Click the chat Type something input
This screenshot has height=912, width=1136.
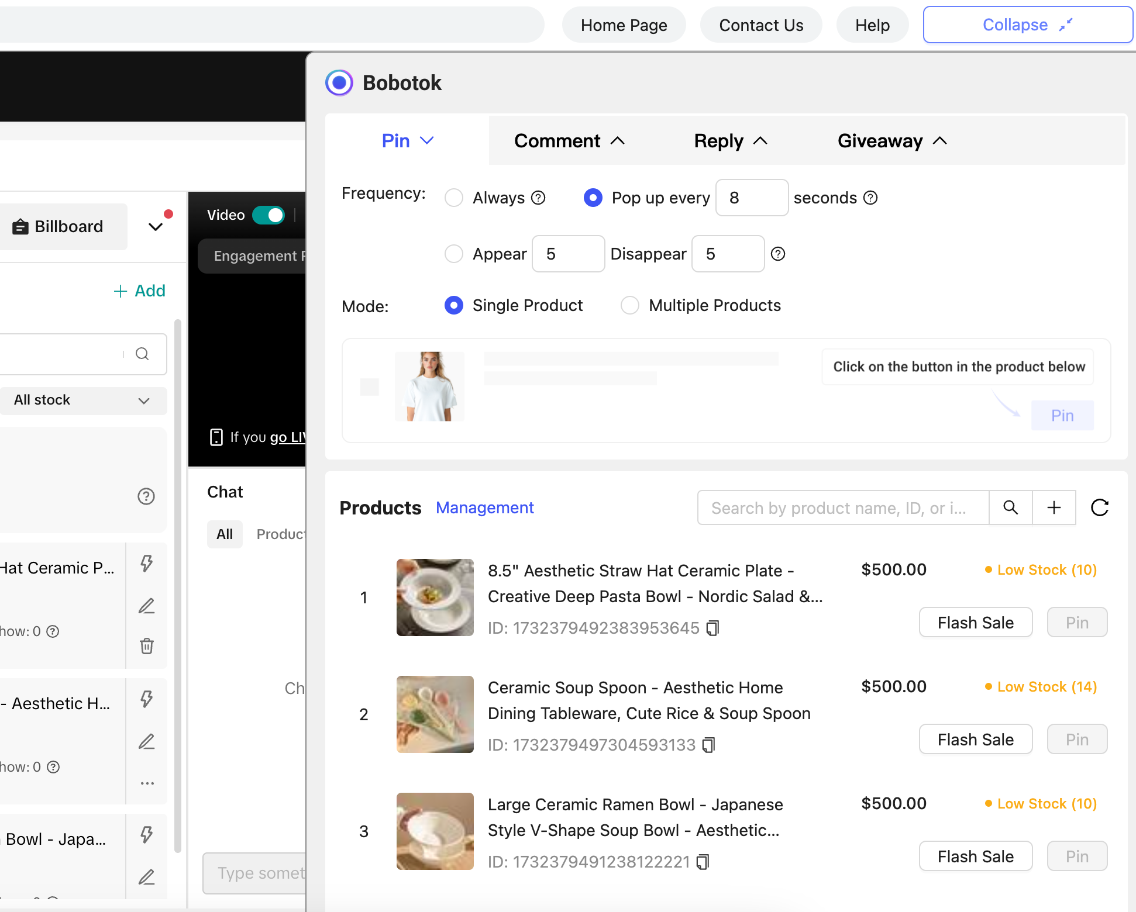click(255, 873)
